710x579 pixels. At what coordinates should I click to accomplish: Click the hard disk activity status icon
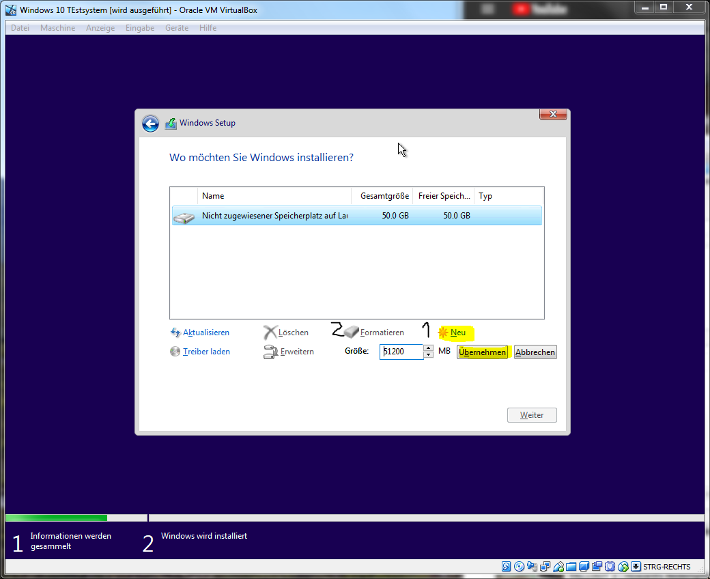point(506,567)
